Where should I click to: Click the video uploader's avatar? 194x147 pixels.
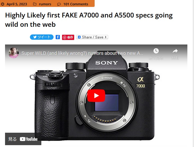(x=14, y=53)
